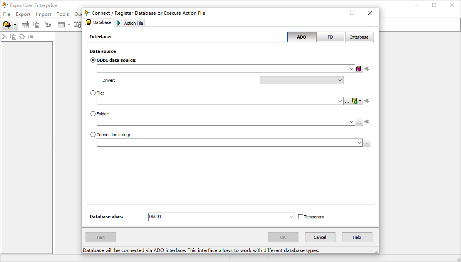Browse for folder with '...' button
The height and width of the screenshot is (262, 461).
(x=359, y=122)
